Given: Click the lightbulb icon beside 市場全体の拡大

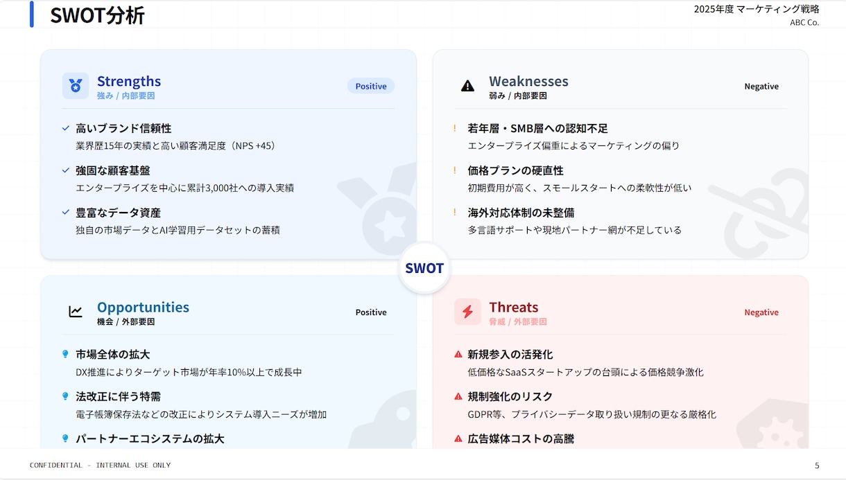Looking at the screenshot, I should coord(66,354).
